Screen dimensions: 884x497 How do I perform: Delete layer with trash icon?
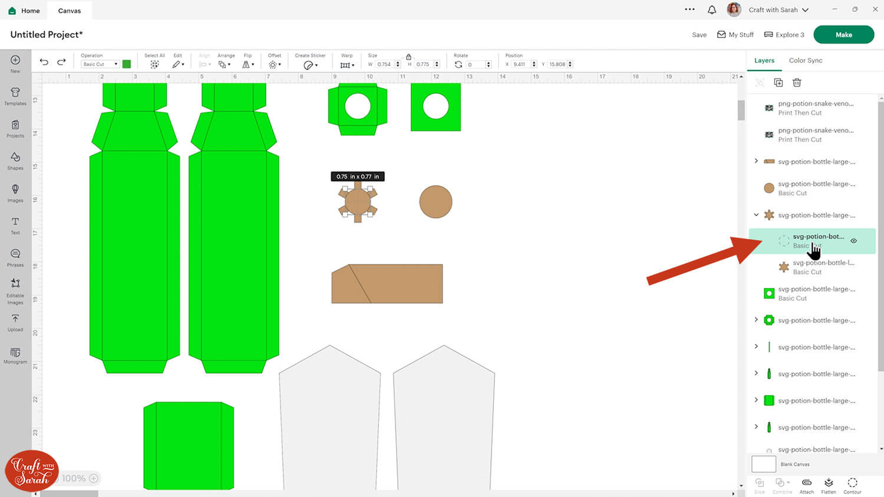point(797,83)
